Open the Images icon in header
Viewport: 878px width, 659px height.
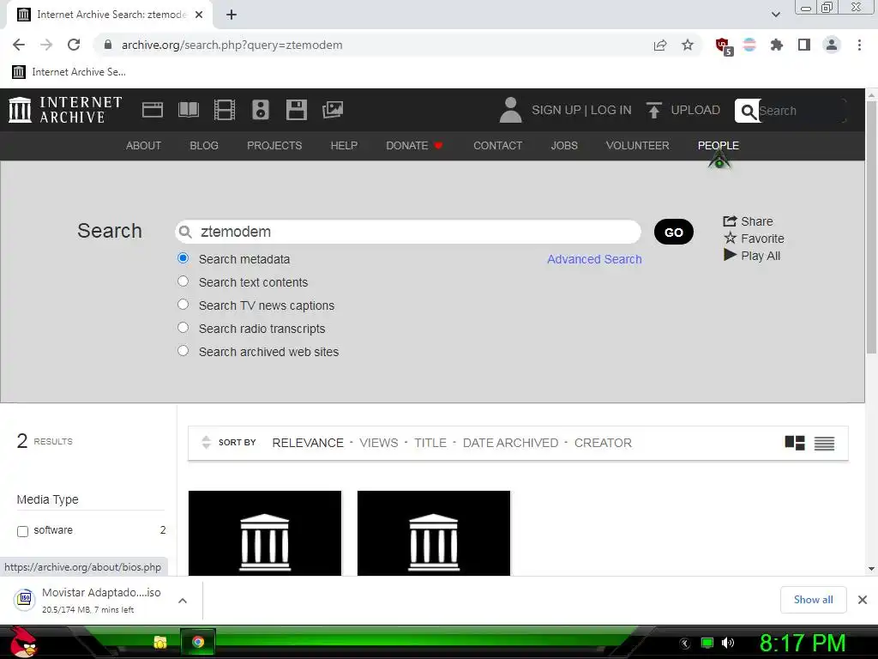pyautogui.click(x=333, y=110)
